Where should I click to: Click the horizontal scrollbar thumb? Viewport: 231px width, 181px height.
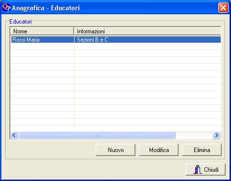[97, 135]
